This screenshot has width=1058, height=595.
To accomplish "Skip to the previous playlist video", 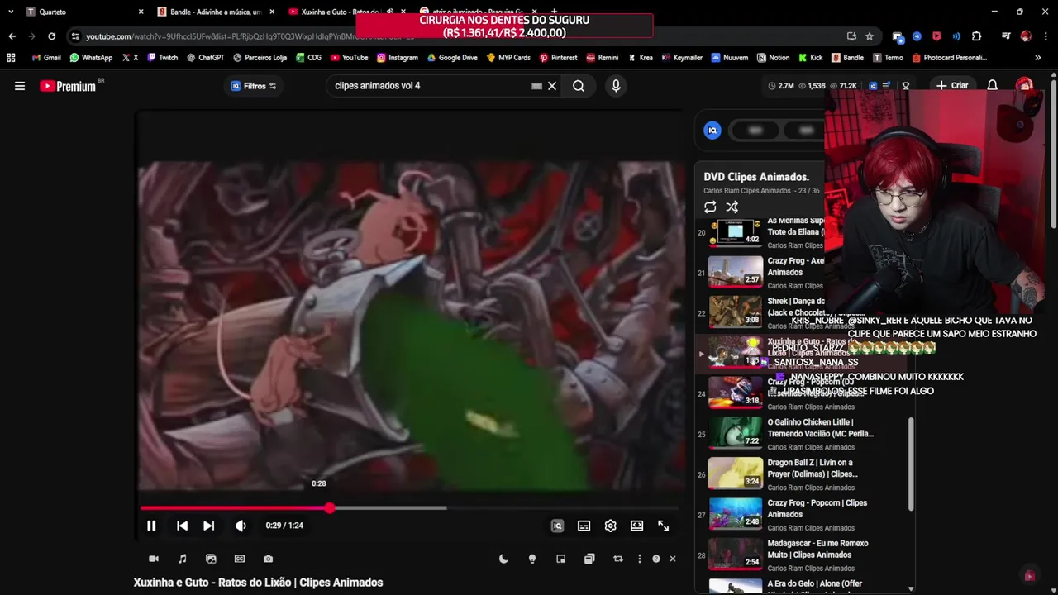I will click(182, 526).
